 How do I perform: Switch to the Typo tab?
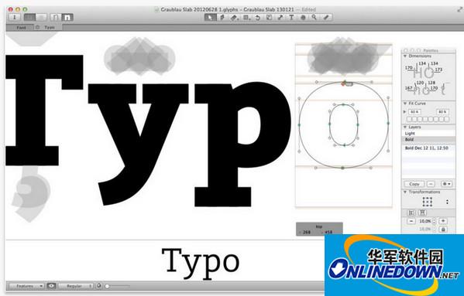click(x=50, y=28)
